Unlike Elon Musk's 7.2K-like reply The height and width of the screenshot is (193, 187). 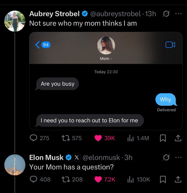(x=98, y=179)
